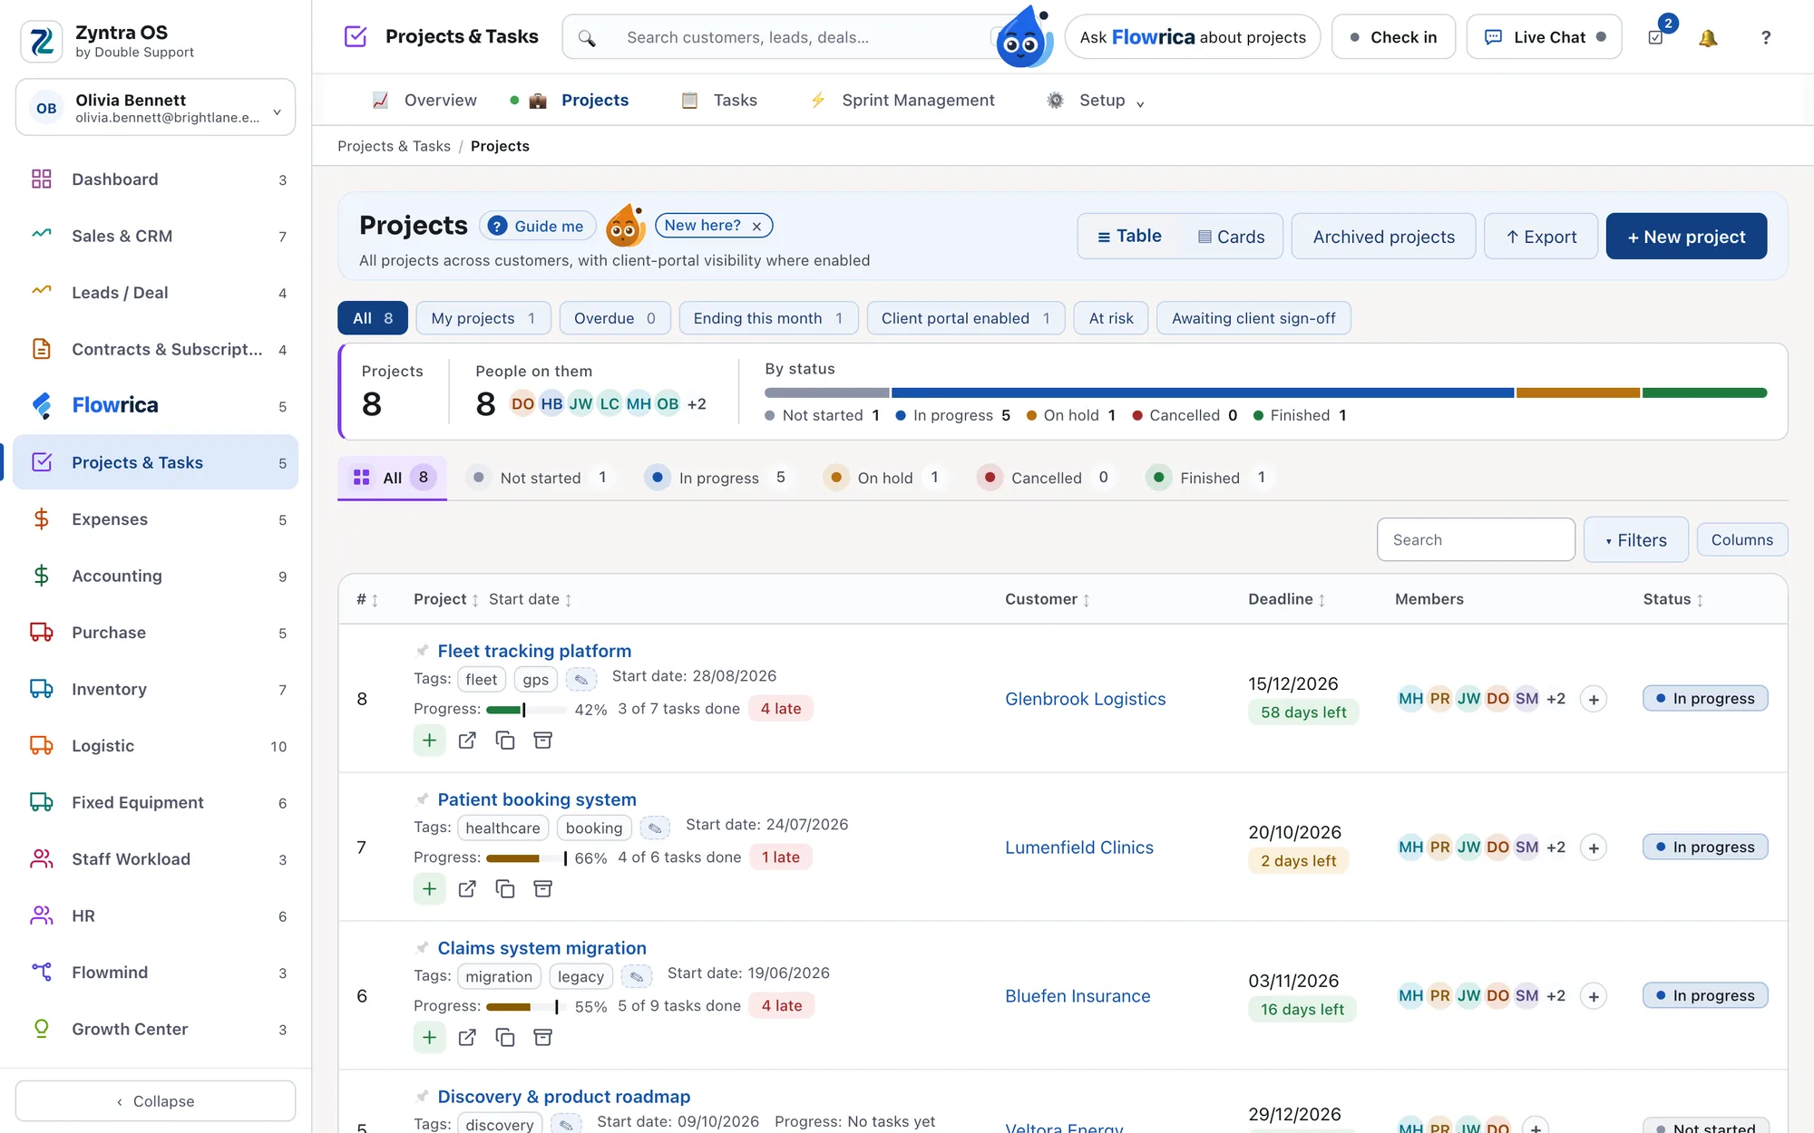Toggle the At risk quick filter
Image resolution: width=1814 pixels, height=1133 pixels.
coord(1111,318)
